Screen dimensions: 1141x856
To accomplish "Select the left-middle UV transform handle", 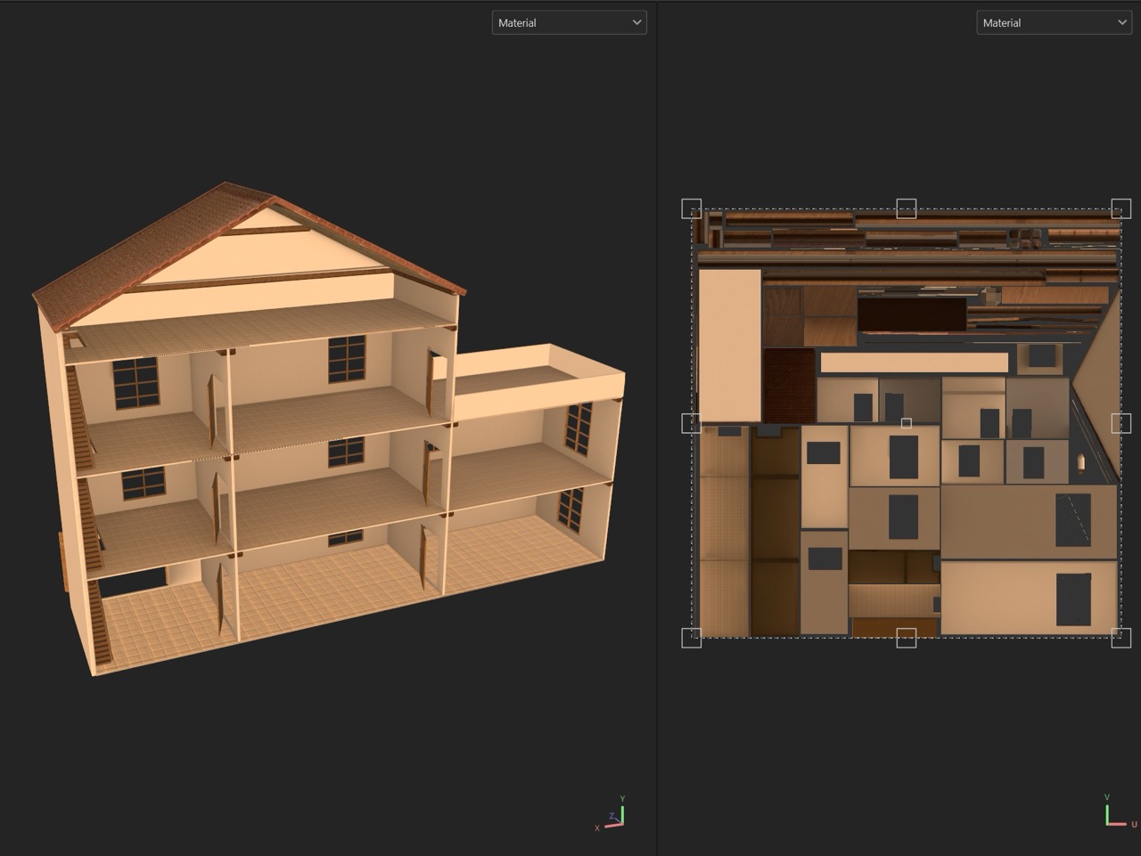I will pyautogui.click(x=692, y=423).
